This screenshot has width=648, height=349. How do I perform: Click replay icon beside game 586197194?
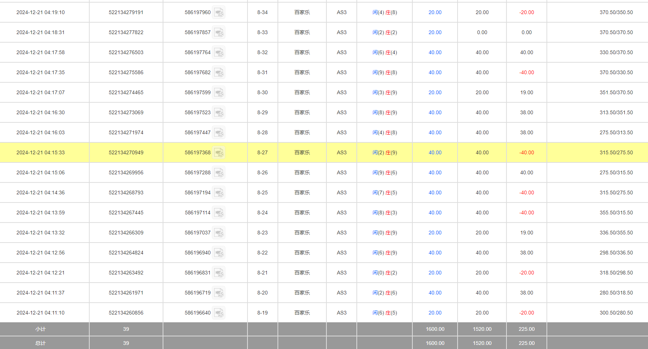[219, 193]
